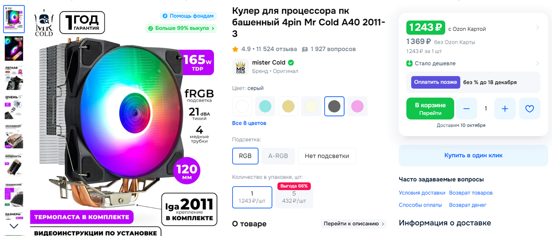Click the 'Купить в один клик' button
Image resolution: width=552 pixels, height=236 pixels.
(x=473, y=155)
